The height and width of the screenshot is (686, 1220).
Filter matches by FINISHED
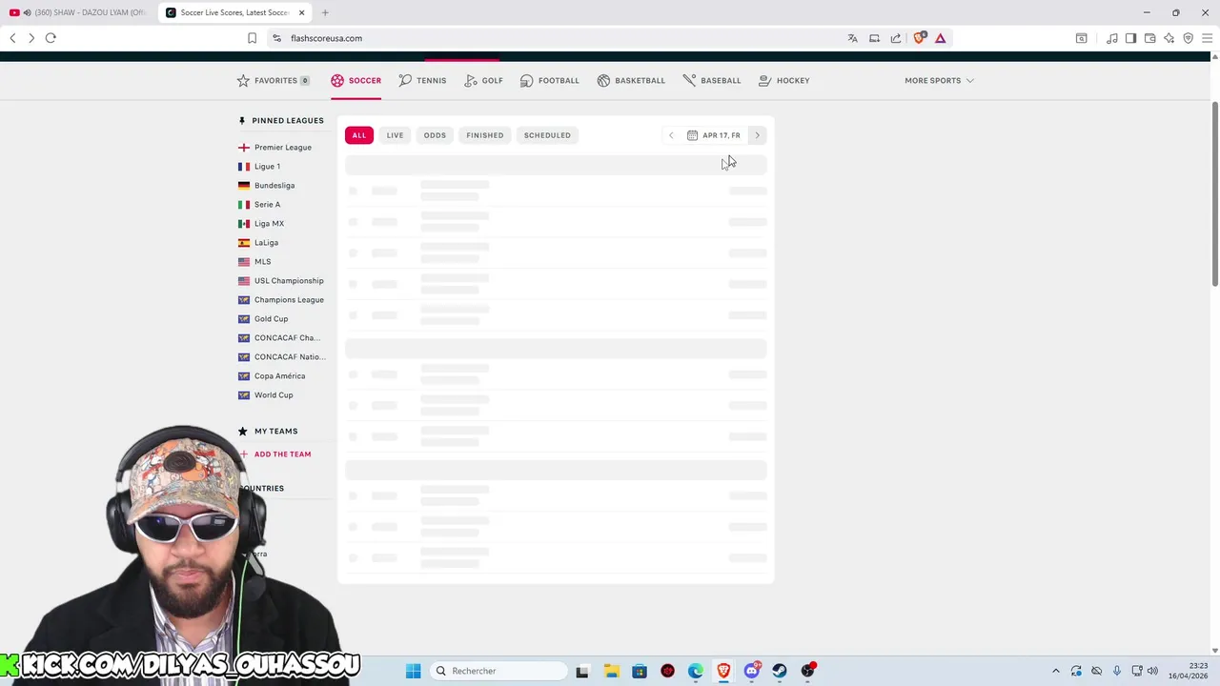(x=485, y=135)
